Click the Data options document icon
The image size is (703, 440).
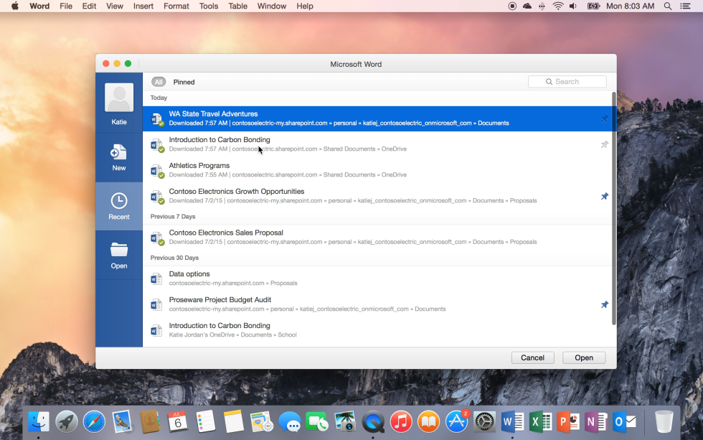click(x=156, y=278)
